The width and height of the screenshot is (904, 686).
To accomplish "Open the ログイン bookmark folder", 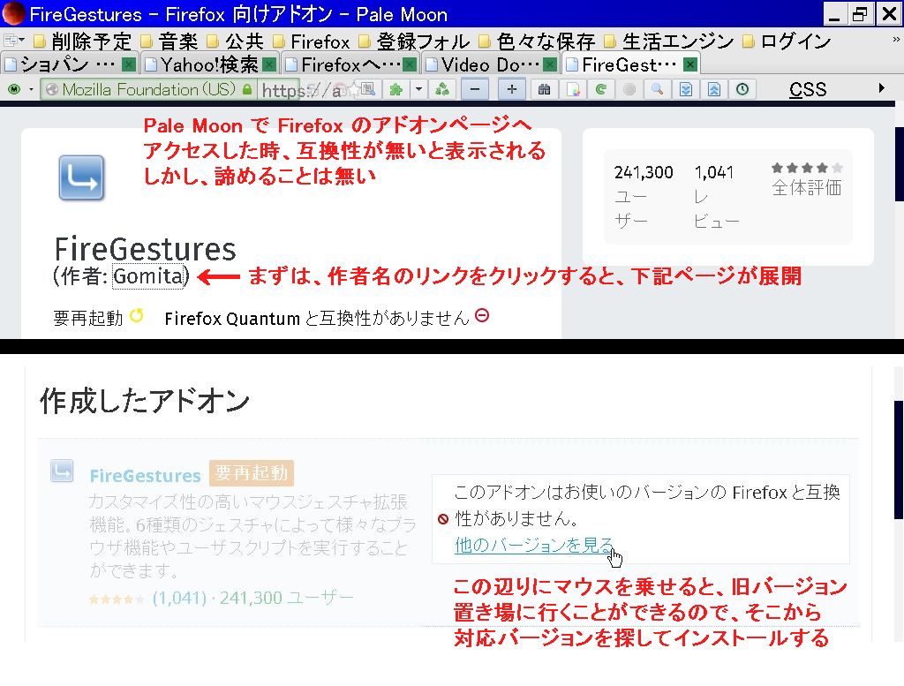I will point(787,41).
